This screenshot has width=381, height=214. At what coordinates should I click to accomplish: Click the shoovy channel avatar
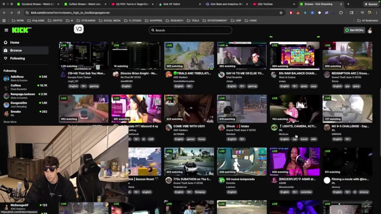pos(327,180)
